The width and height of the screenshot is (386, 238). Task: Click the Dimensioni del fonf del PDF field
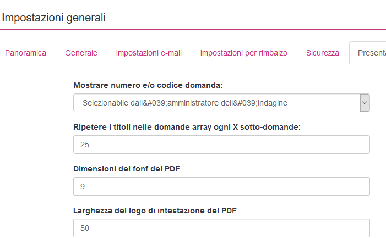pyautogui.click(x=221, y=186)
